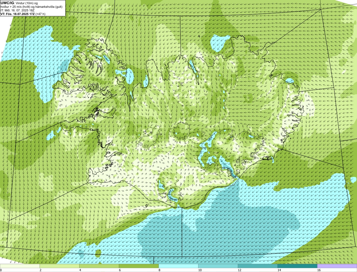
Task: Click the light cyan 8–10 m/s legend segment
Action: (x=178, y=266)
